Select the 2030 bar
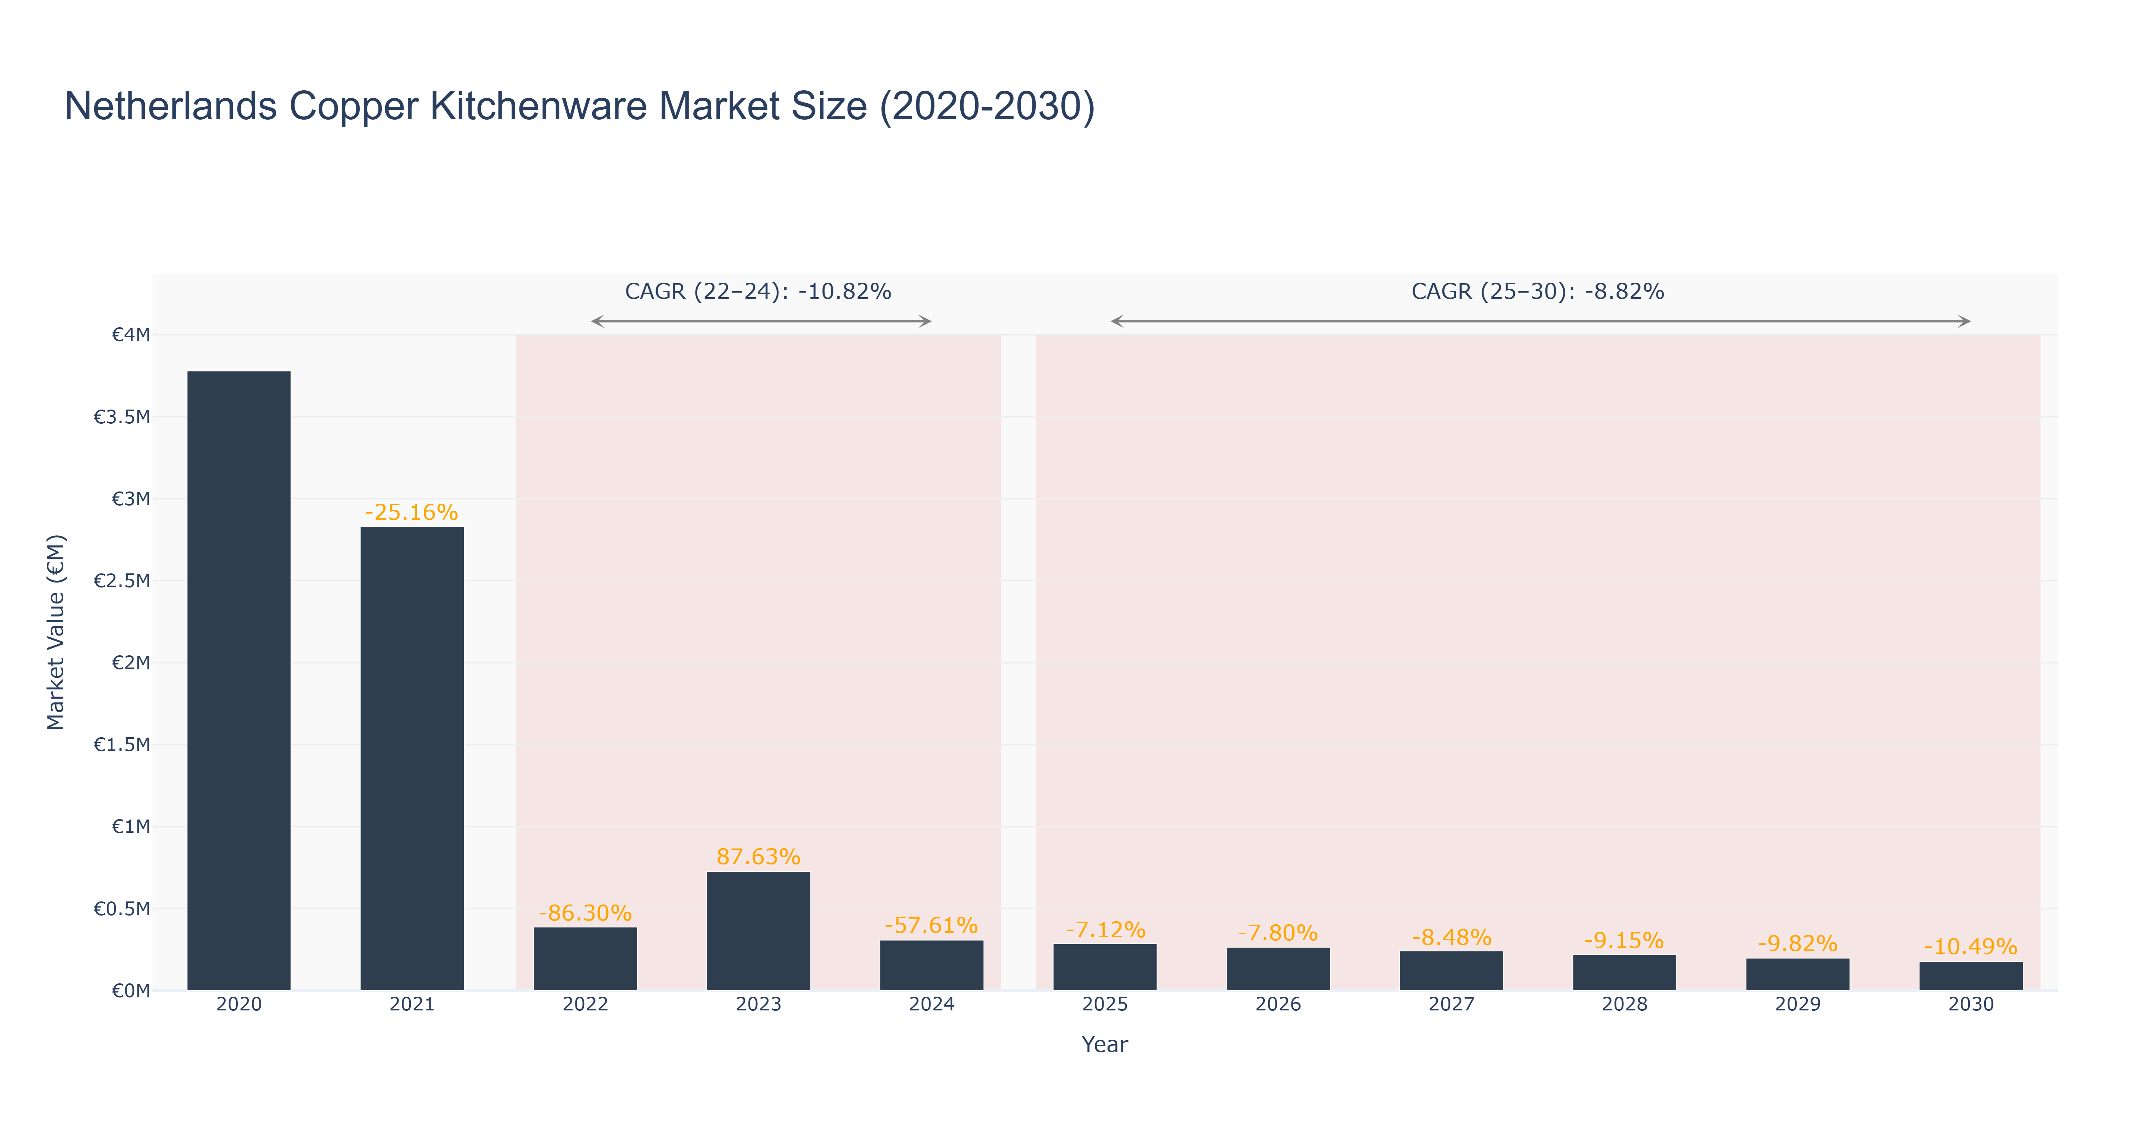 click(1971, 976)
